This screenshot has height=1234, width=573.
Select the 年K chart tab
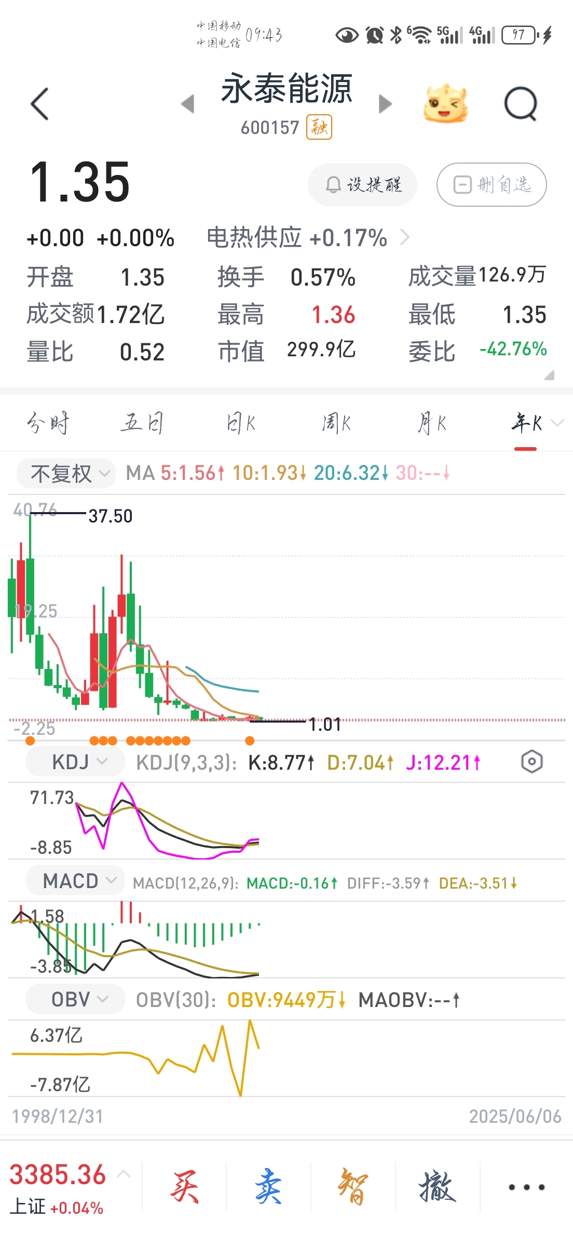[x=526, y=423]
